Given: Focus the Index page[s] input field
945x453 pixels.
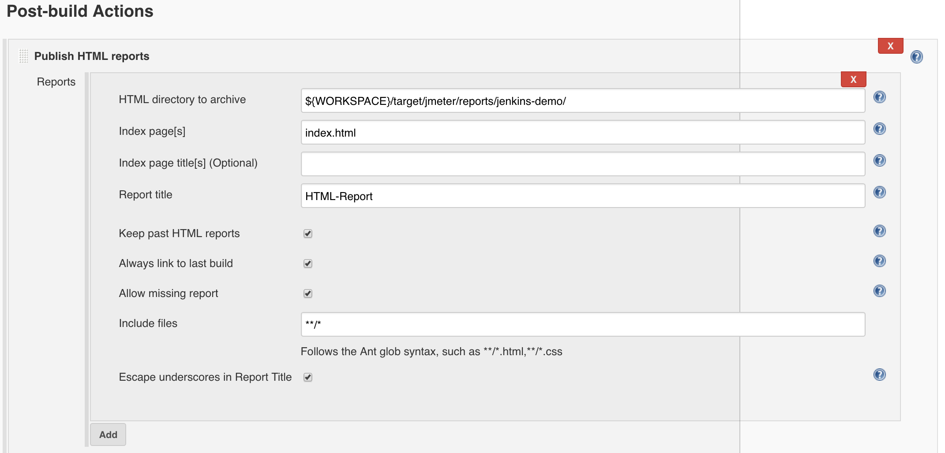Looking at the screenshot, I should (582, 133).
